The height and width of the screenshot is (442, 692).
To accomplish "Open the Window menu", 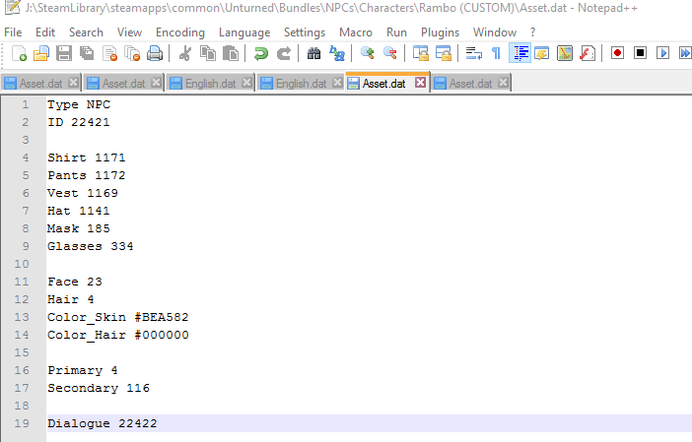I will [x=495, y=32].
